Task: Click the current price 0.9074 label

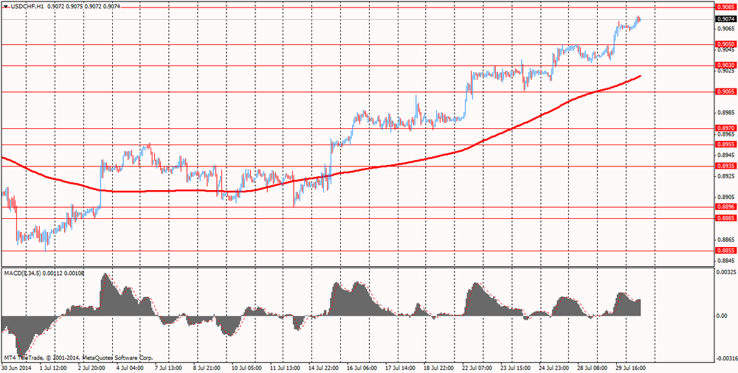Action: coord(725,19)
